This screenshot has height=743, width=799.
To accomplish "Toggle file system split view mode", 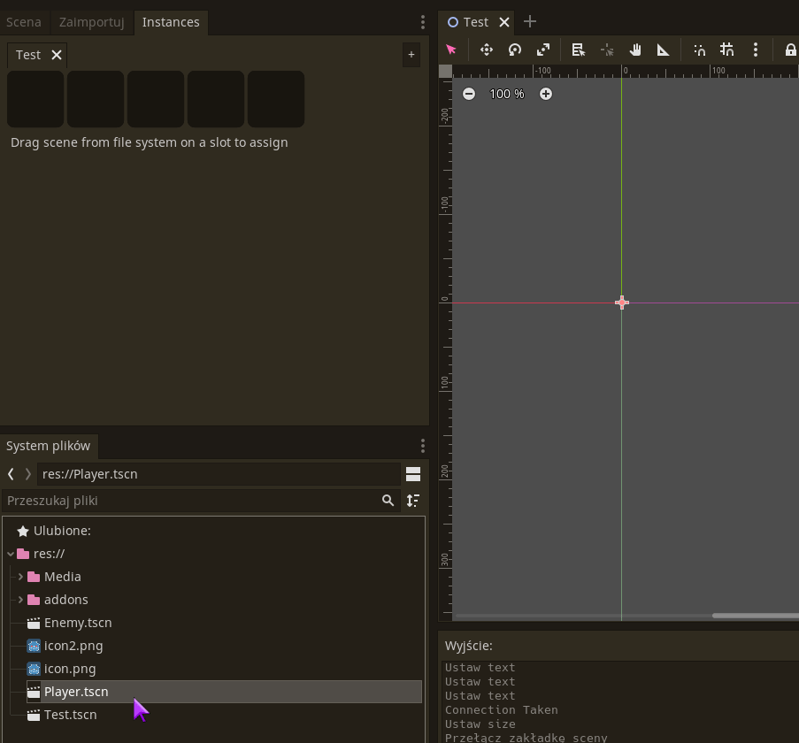I will coord(413,474).
